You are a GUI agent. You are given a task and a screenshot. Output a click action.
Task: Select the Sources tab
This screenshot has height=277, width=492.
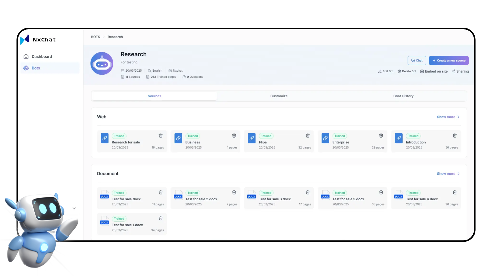[154, 96]
